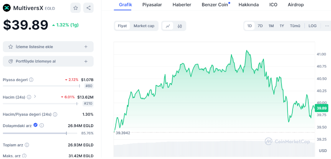Click the verified badge by Dolaşımdaki arz
This screenshot has width=331, height=159.
(36, 125)
